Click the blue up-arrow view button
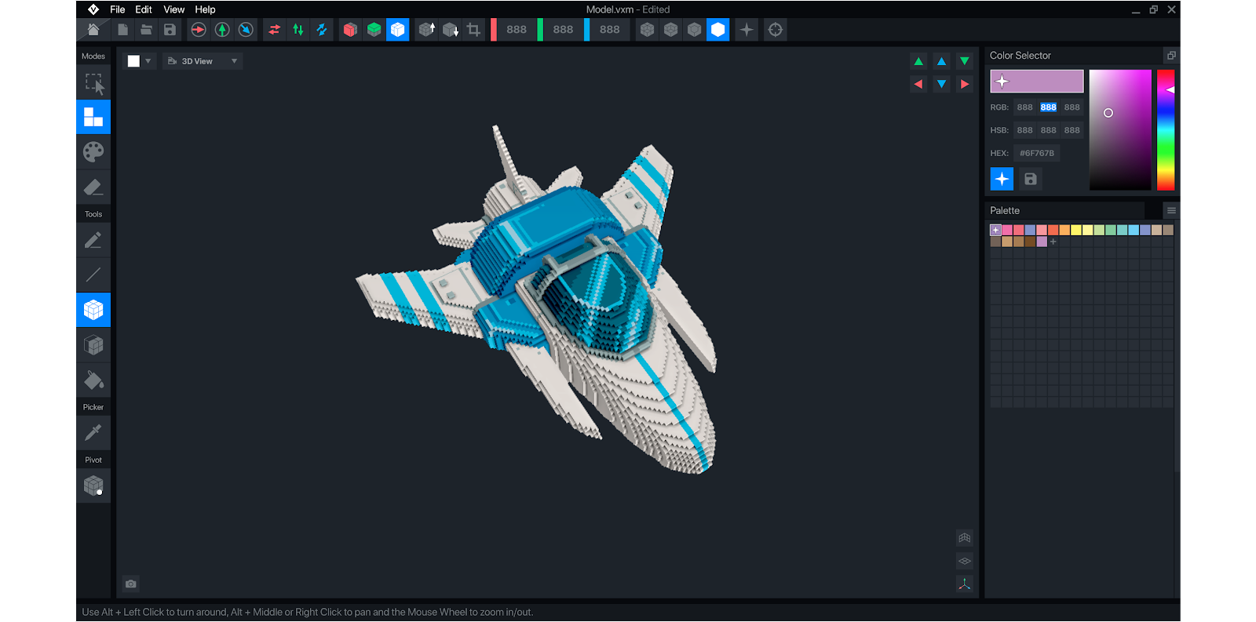The image size is (1256, 622). tap(941, 61)
